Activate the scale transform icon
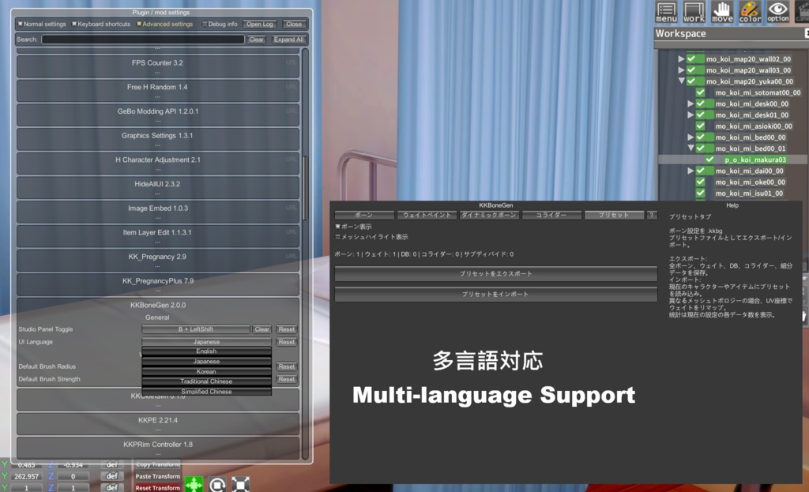Screen dimensions: 809x492 click(240, 485)
